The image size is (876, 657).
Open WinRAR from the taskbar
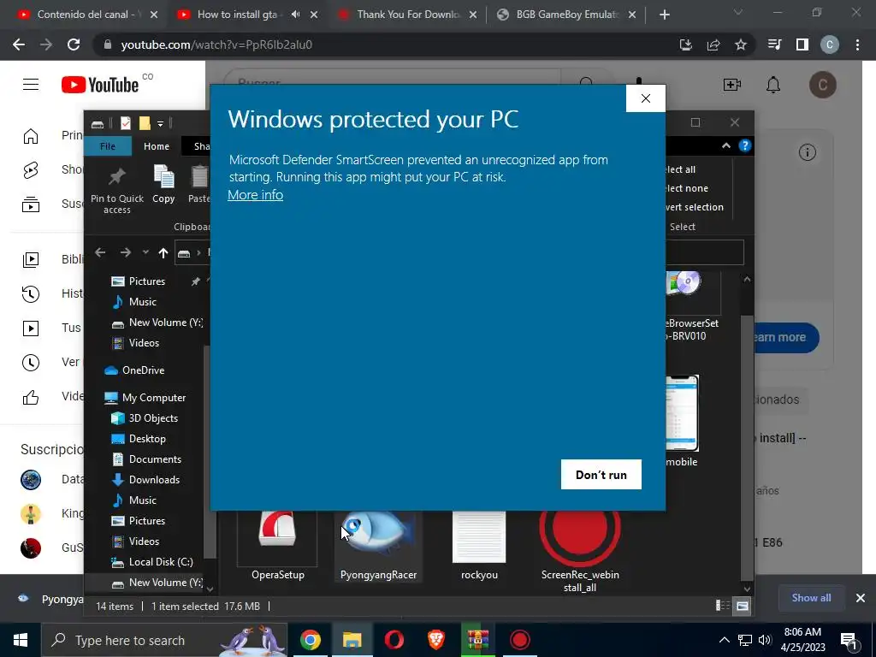coord(478,640)
